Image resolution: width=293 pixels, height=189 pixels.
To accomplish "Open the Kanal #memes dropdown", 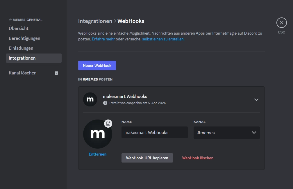I will click(x=226, y=133).
